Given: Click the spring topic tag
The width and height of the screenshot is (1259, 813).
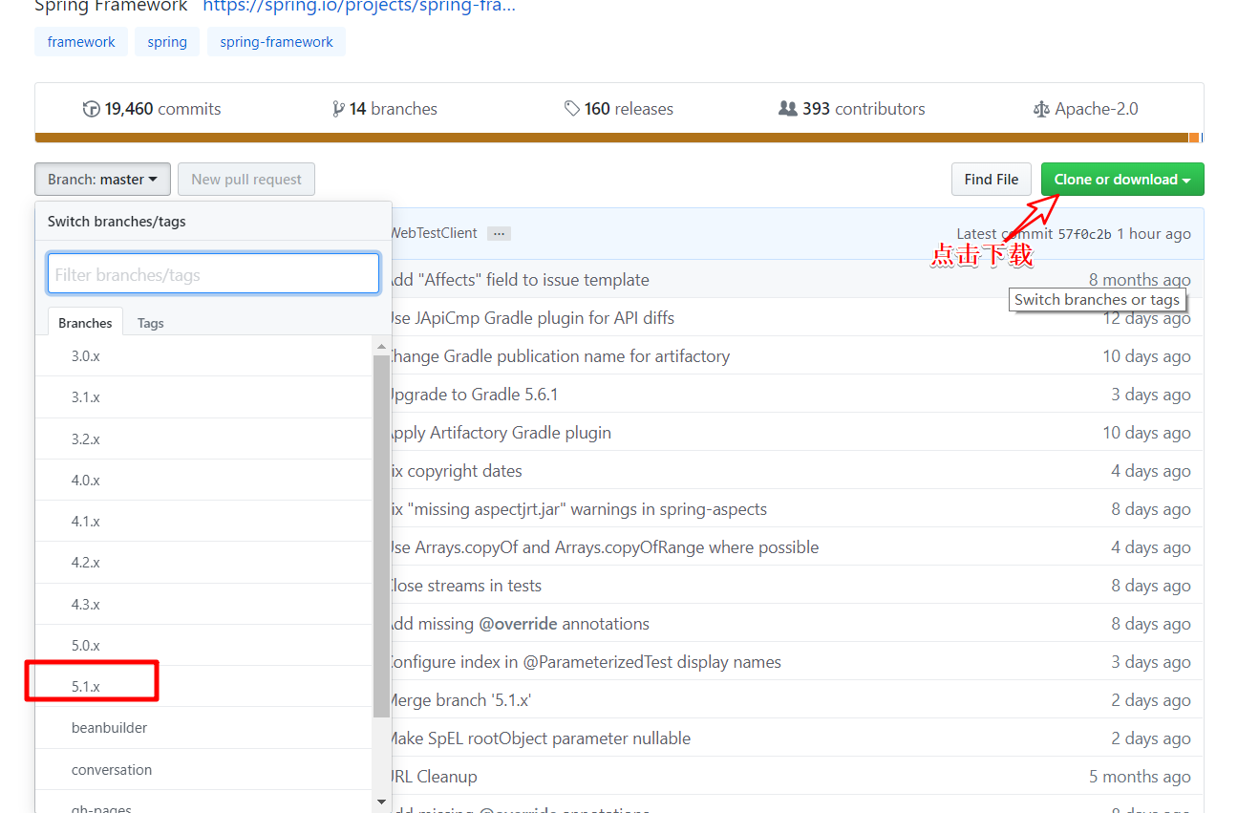Looking at the screenshot, I should click(167, 42).
